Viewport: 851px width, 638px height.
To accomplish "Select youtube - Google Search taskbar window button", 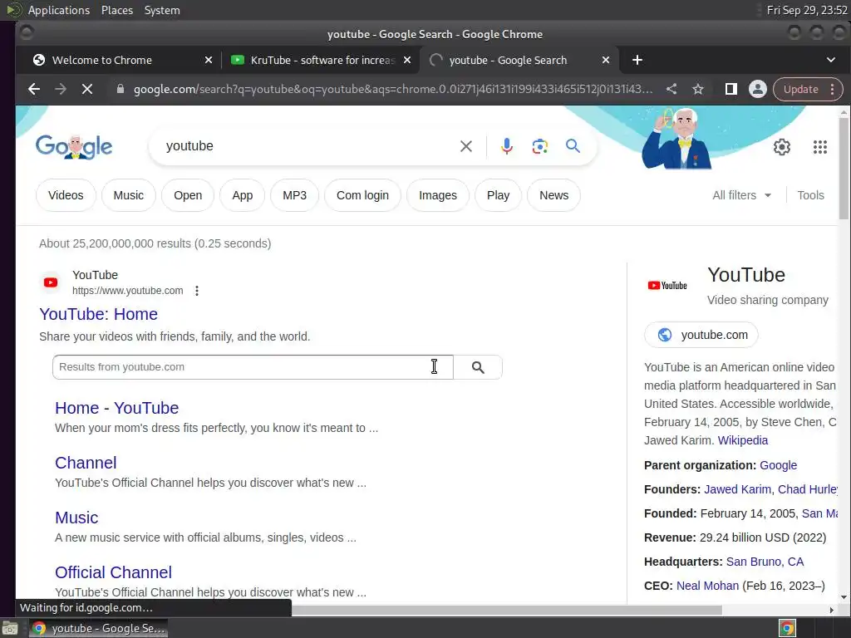I will [x=98, y=628].
